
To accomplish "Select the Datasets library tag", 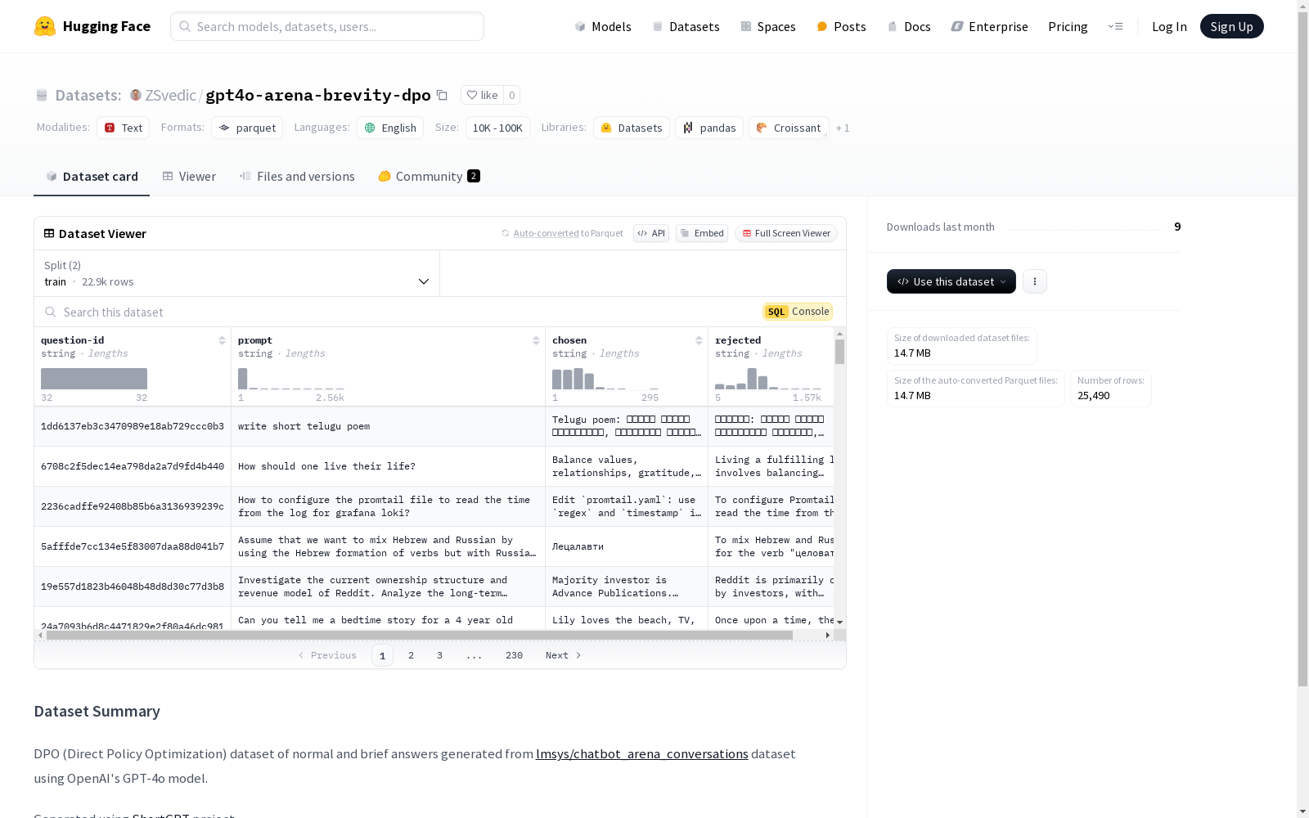I will tap(632, 128).
